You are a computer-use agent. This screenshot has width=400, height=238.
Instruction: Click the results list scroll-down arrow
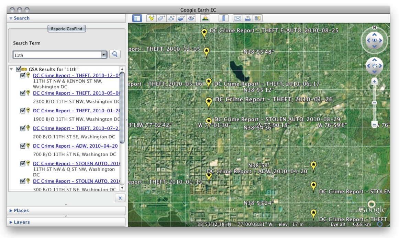[x=122, y=188]
